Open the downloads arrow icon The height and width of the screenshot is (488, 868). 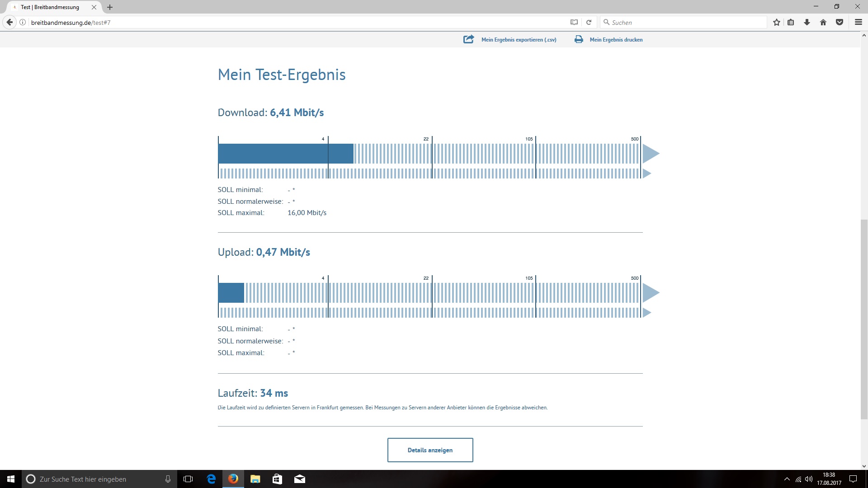[807, 22]
